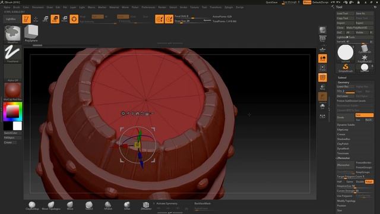Viewport: 380px width, 214px height.
Task: Select the Move brush at bottom
Action: pyautogui.click(x=70, y=206)
